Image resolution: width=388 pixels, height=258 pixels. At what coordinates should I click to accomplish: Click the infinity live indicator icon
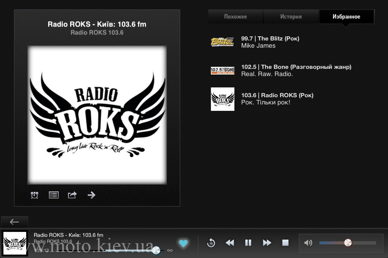pyautogui.click(x=170, y=250)
